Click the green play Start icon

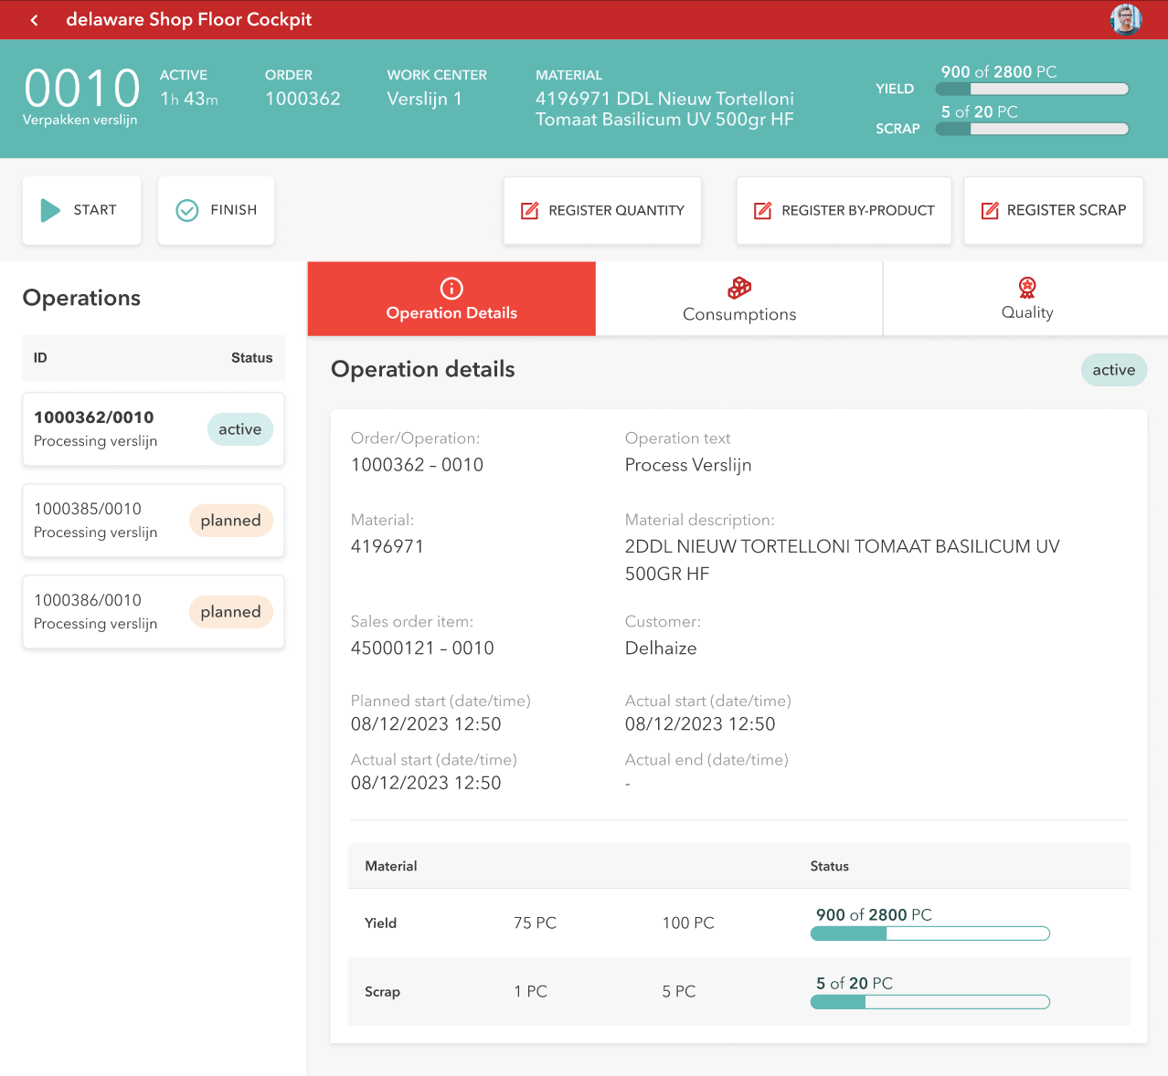point(50,211)
